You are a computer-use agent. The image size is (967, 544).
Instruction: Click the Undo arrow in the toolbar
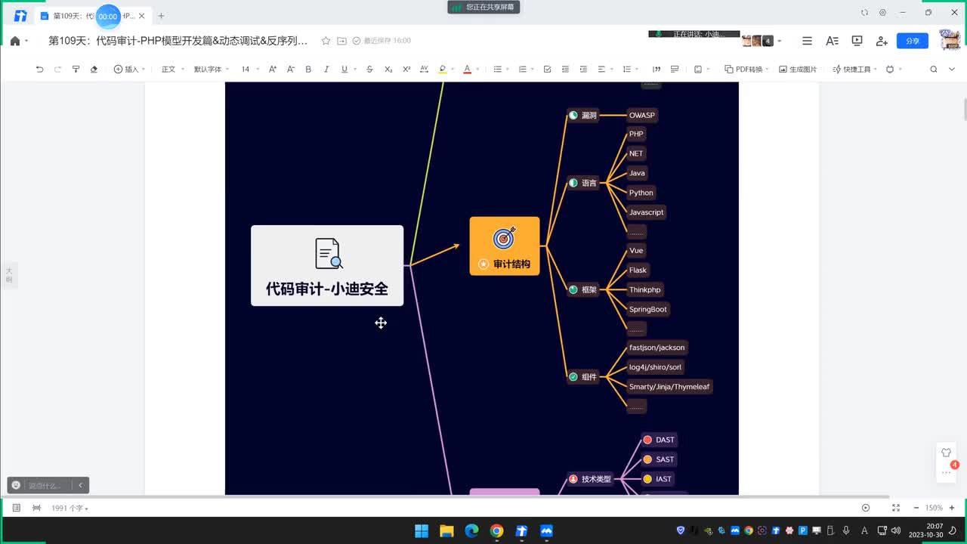coord(39,70)
